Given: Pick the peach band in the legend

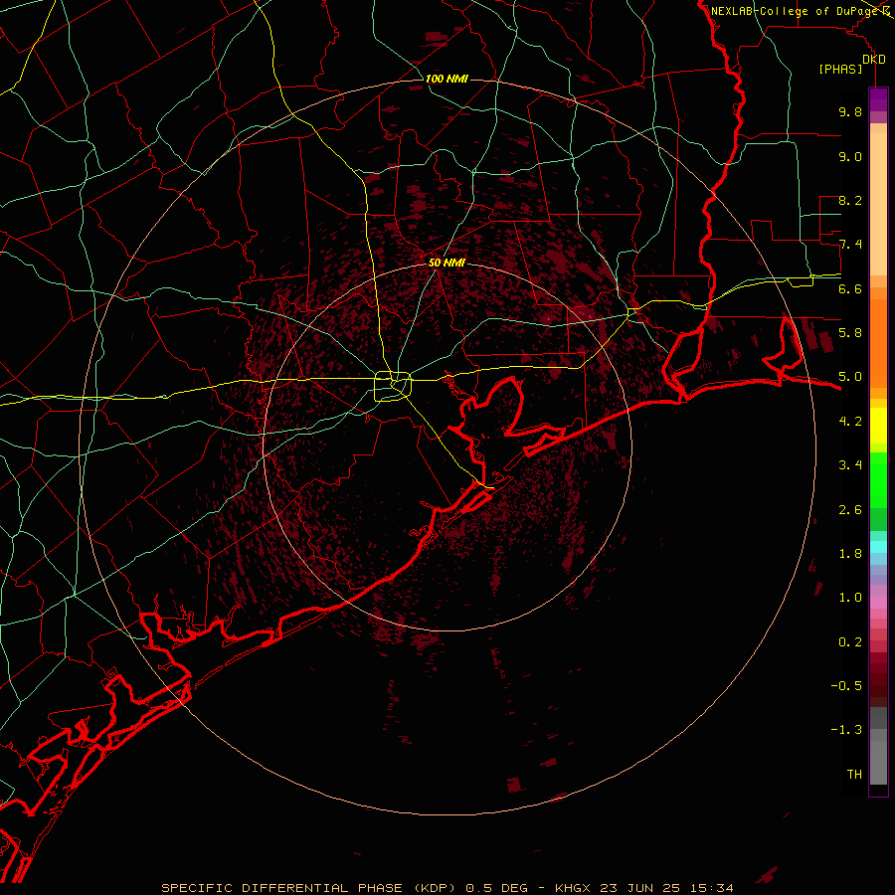Looking at the screenshot, I should [878, 204].
